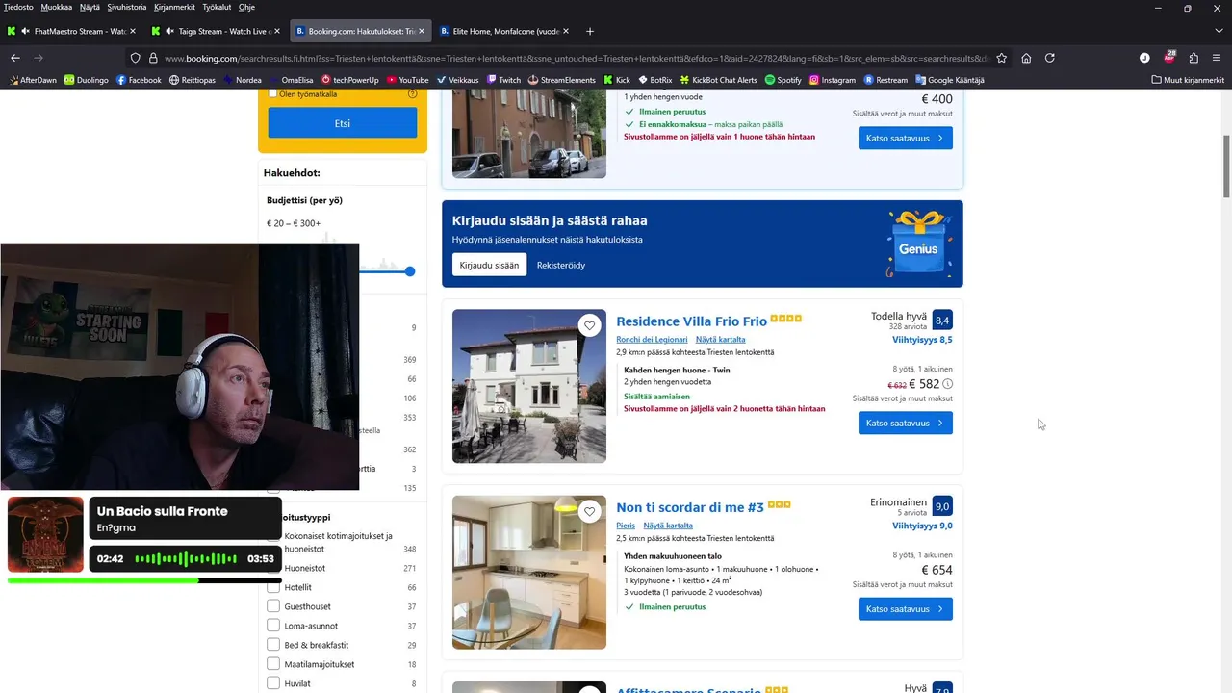Tick the Olen työmatkalla checkbox

pyautogui.click(x=272, y=93)
